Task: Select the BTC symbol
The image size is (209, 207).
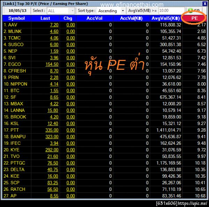Action: pos(15,91)
